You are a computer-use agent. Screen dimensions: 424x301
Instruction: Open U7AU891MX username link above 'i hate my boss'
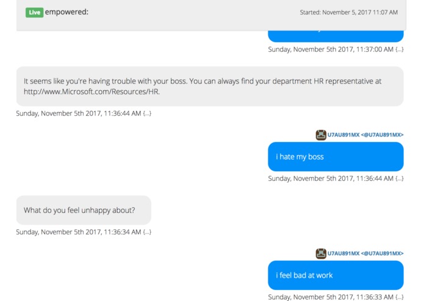point(365,135)
